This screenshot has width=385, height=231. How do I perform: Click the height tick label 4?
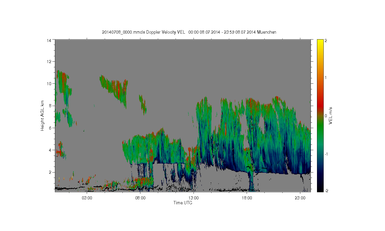(50, 150)
